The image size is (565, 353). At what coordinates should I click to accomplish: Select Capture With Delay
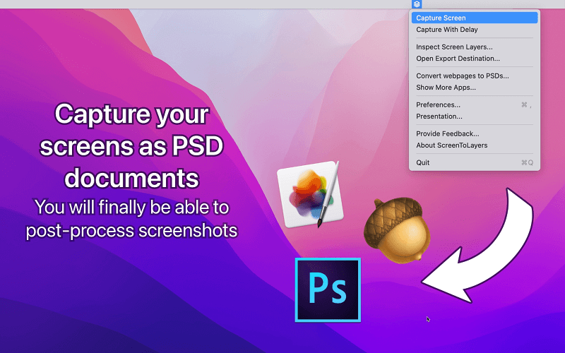[475, 30]
